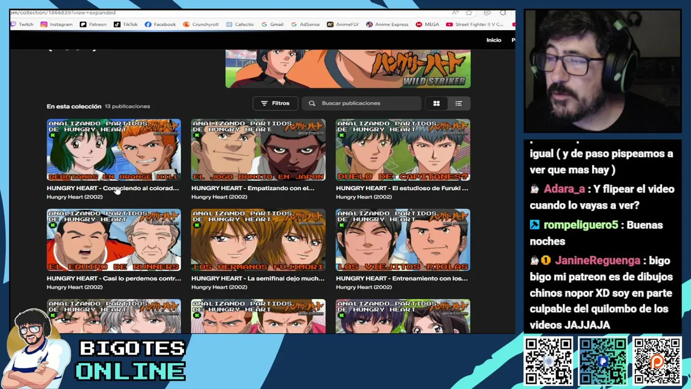Switch to list view layout
691x389 pixels.
tap(458, 103)
